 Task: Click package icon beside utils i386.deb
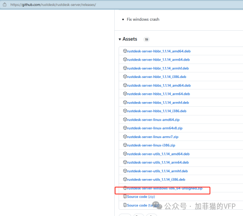[x=125, y=179]
